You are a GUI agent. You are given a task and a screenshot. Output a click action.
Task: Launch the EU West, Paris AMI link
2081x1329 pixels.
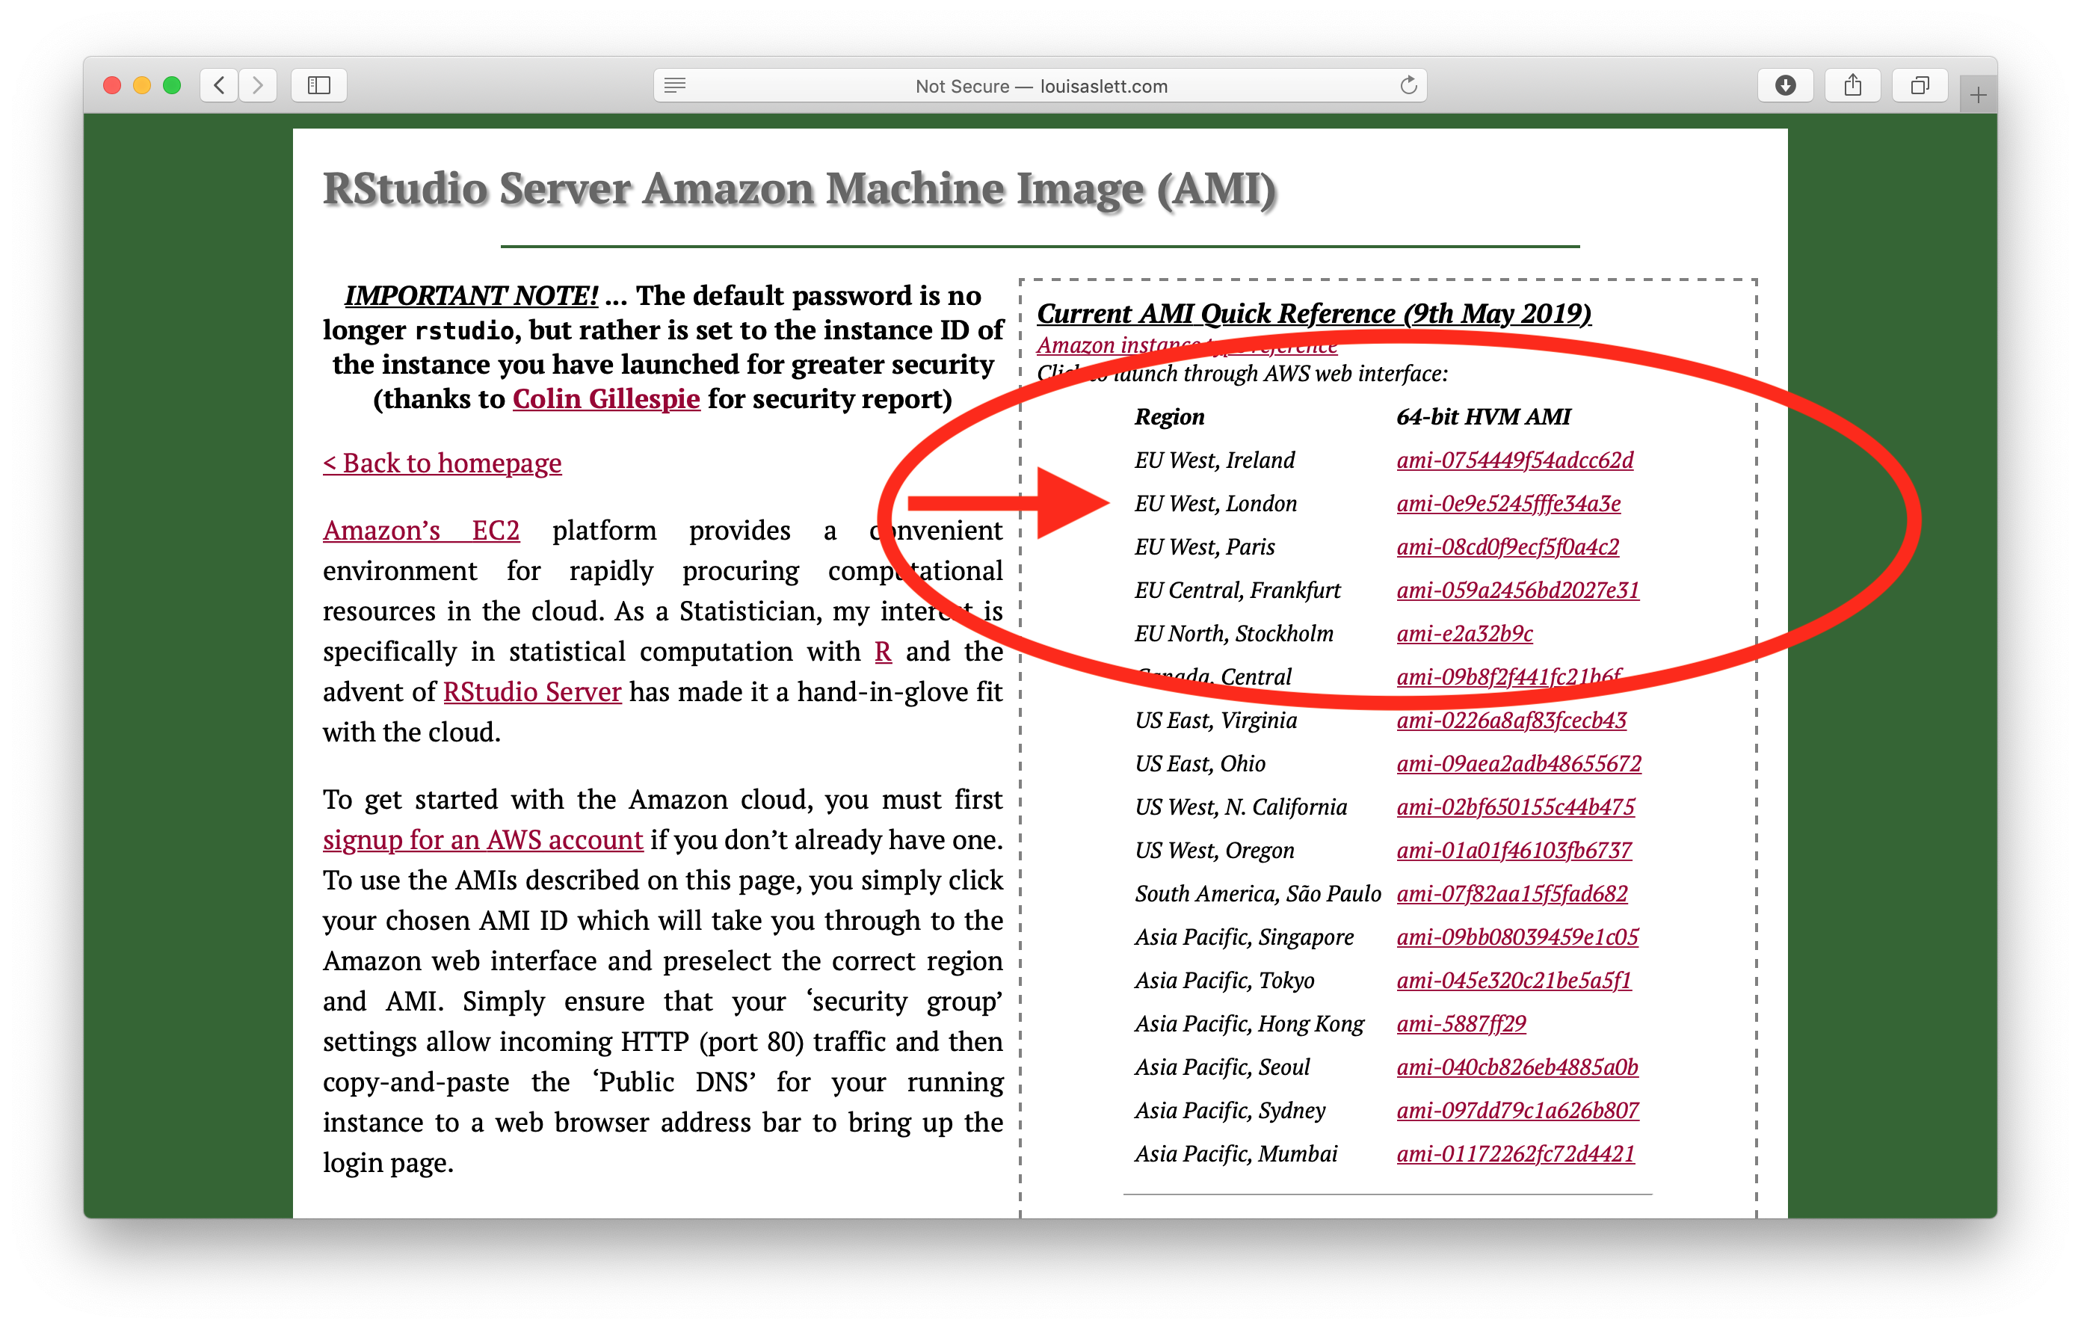coord(1507,547)
